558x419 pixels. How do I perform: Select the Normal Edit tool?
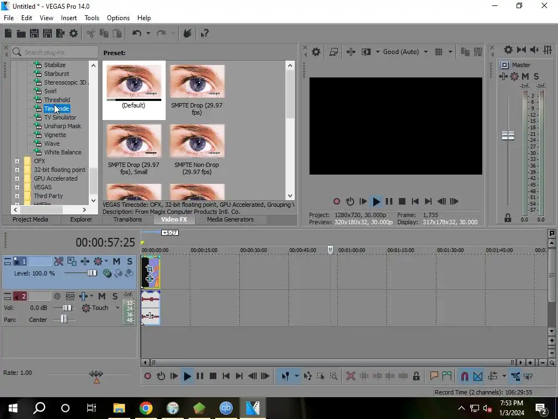click(285, 376)
